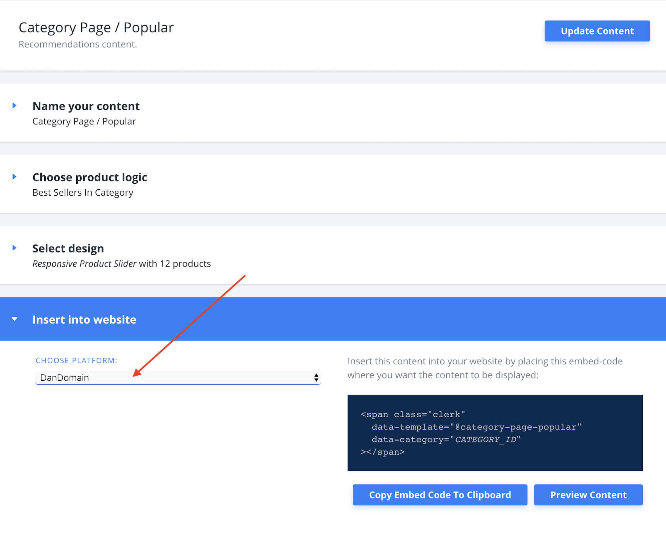Click the data-template line in code

476,427
